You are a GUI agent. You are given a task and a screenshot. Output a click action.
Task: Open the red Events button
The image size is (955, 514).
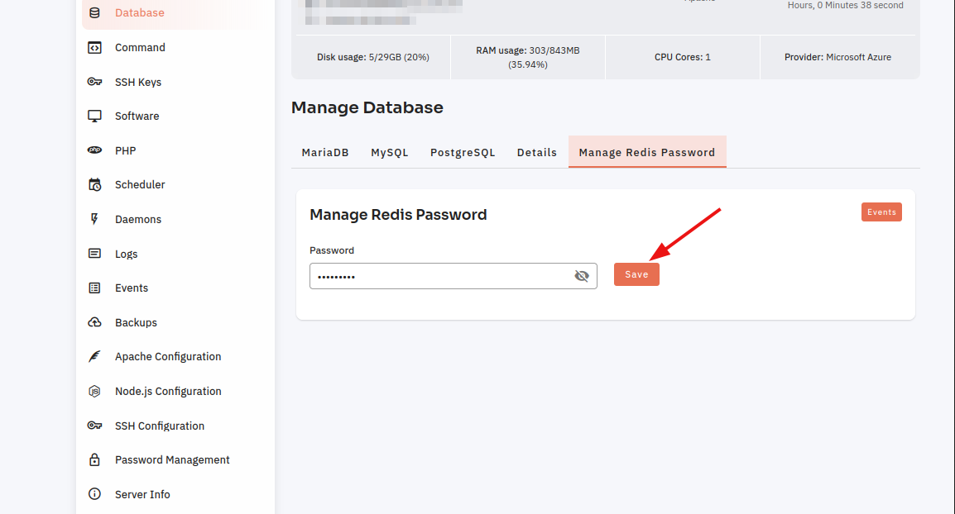[x=881, y=212]
